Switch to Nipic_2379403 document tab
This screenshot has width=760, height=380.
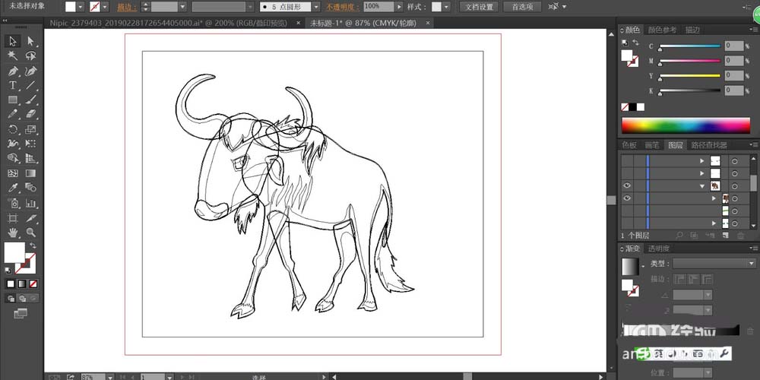click(x=168, y=23)
